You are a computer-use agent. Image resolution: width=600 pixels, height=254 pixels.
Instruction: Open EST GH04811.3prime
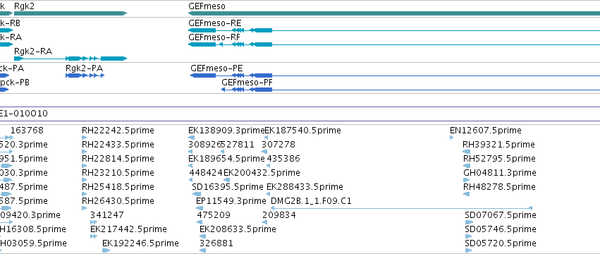(x=500, y=173)
